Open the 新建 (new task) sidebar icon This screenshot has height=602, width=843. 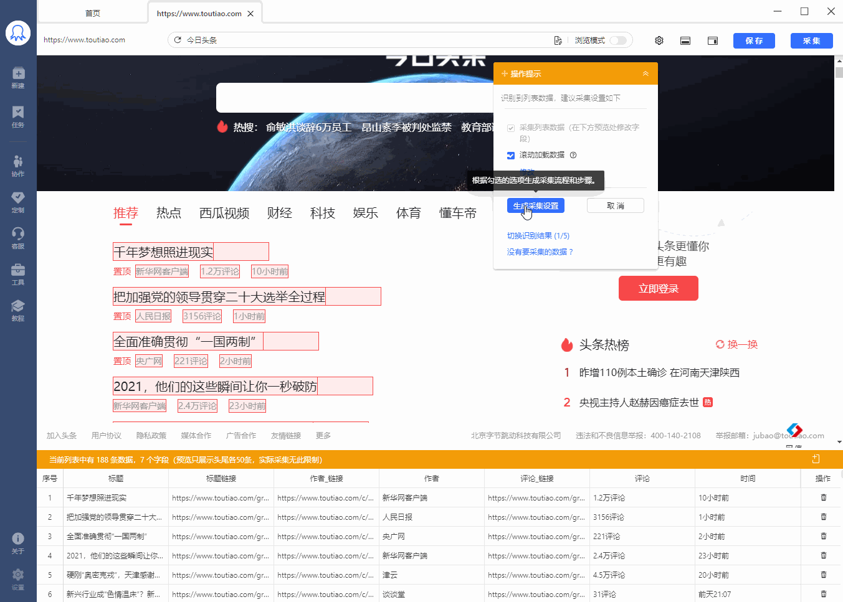tap(18, 77)
